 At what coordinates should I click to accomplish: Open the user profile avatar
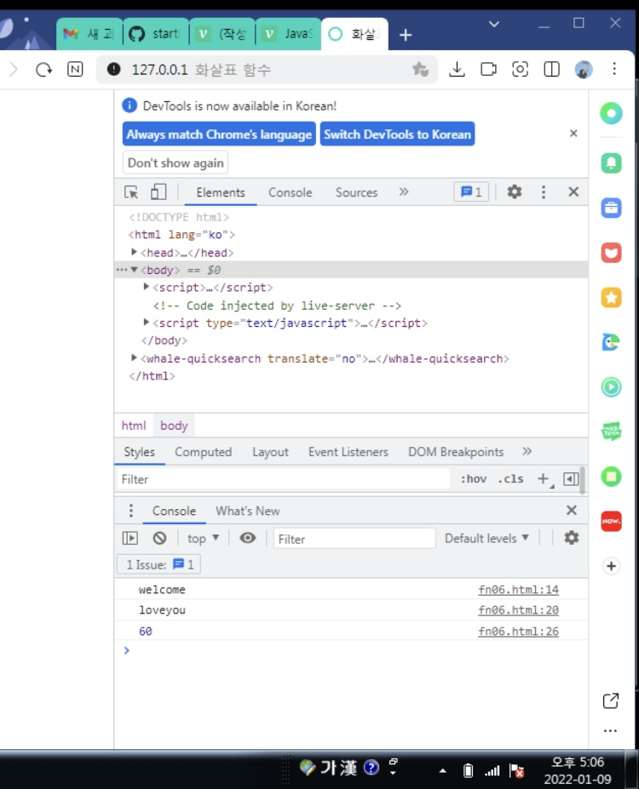click(584, 69)
